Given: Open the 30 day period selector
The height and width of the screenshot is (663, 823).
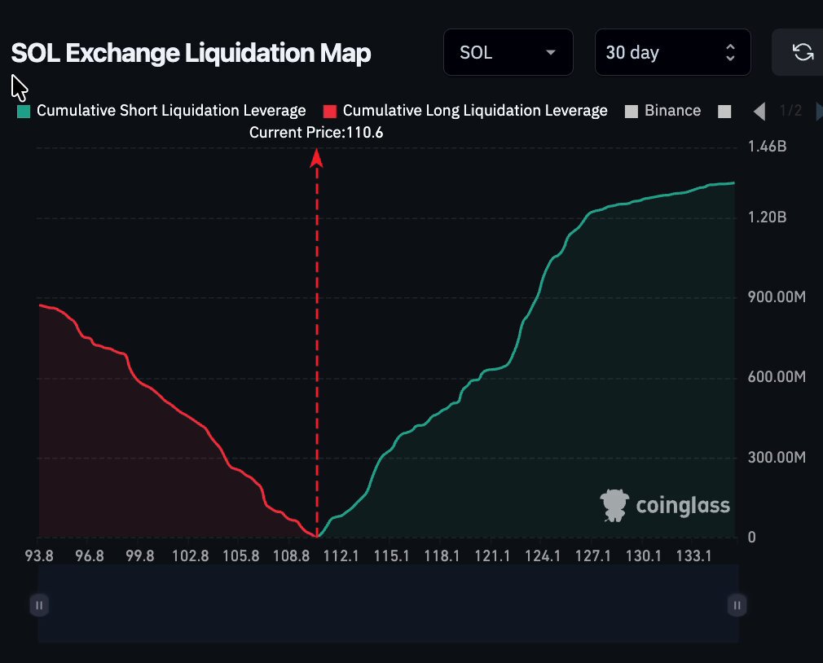Looking at the screenshot, I should point(672,52).
